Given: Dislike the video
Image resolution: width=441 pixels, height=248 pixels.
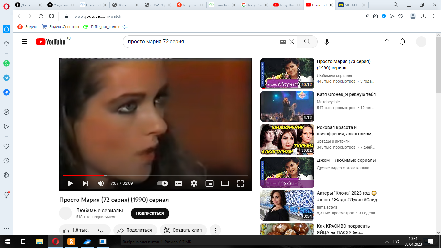Looking at the screenshot, I should coord(102,230).
